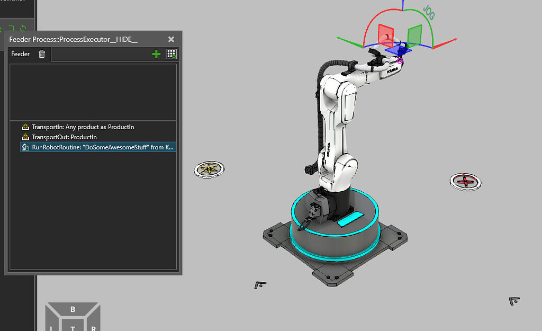Select the red crossed floor marker on the right
The image size is (542, 331).
click(465, 181)
